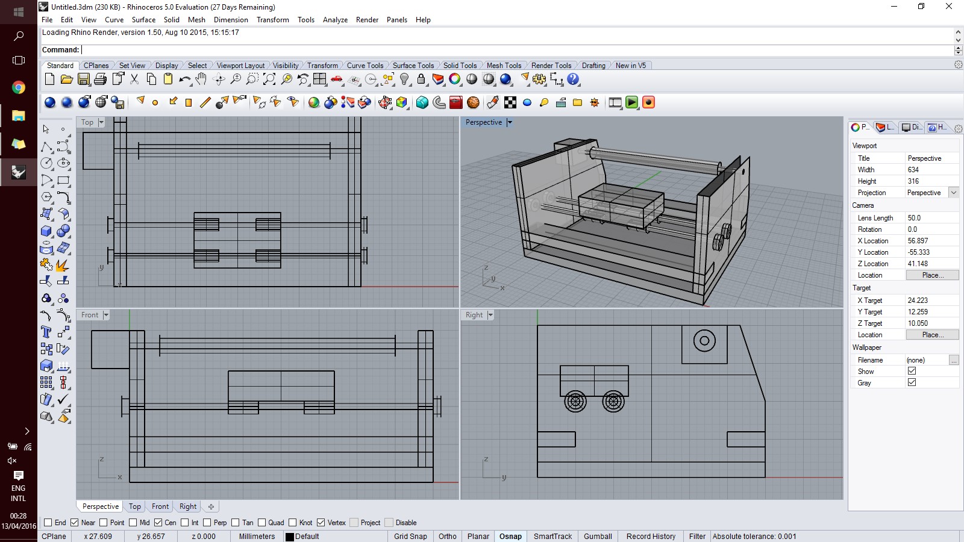Click the Default layer color swatch
The height and width of the screenshot is (542, 964).
coord(290,537)
